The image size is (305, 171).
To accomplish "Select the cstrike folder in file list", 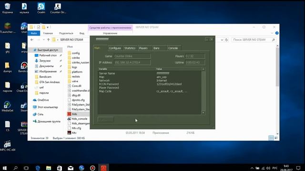I will pos(76,58).
